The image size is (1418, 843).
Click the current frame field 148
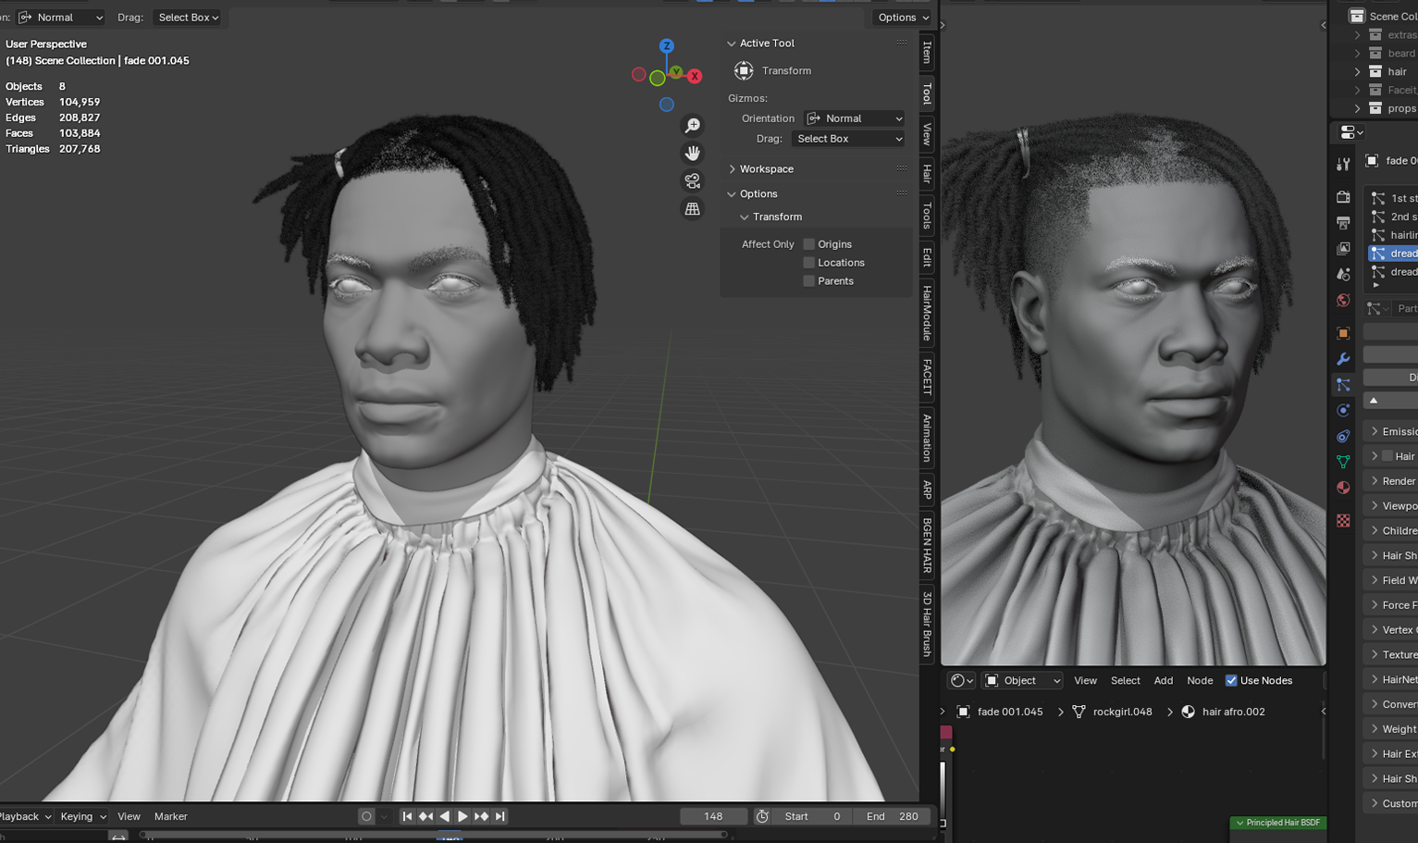tap(713, 816)
